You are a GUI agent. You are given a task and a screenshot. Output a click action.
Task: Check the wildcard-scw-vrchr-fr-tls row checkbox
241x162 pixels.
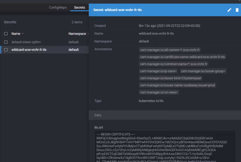(6, 50)
